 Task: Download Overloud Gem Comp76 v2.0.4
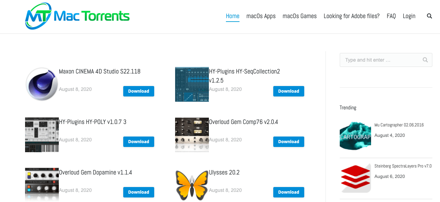tap(289, 142)
